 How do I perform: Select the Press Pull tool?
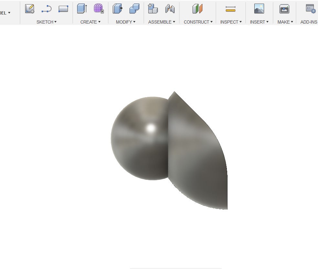117,9
